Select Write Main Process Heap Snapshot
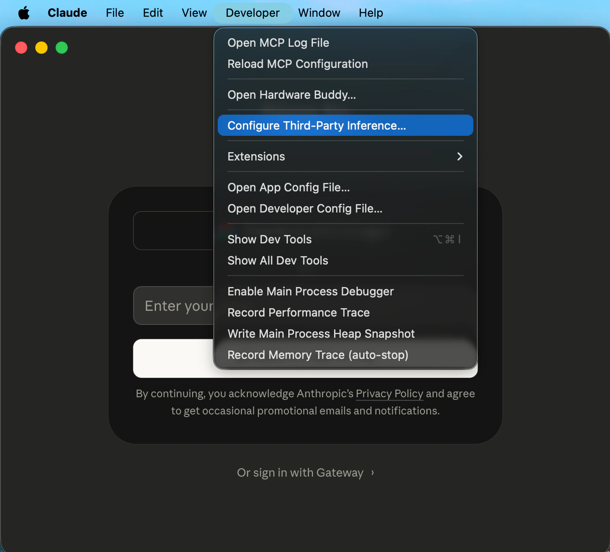This screenshot has width=610, height=552. 346,334
